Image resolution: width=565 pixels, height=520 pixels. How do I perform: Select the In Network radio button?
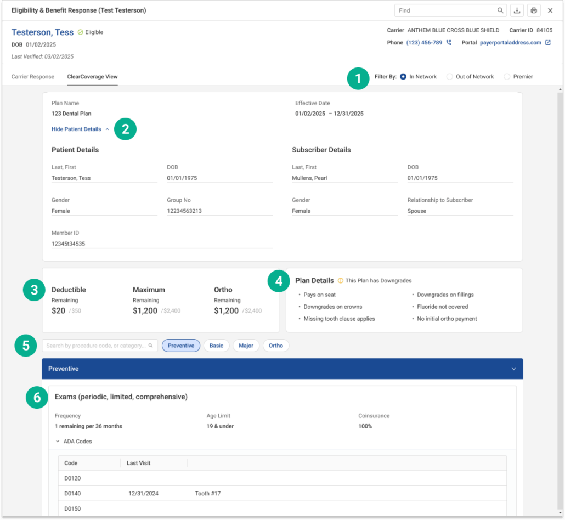point(403,77)
